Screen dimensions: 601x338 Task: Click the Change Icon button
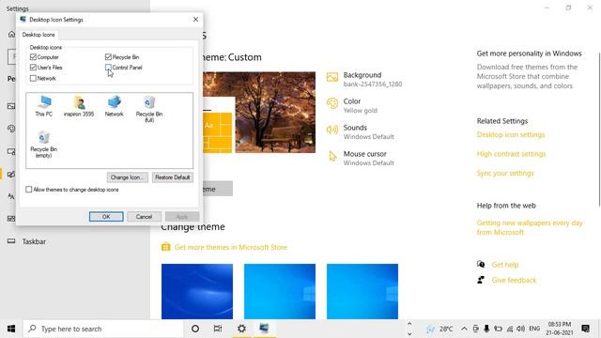coord(128,177)
